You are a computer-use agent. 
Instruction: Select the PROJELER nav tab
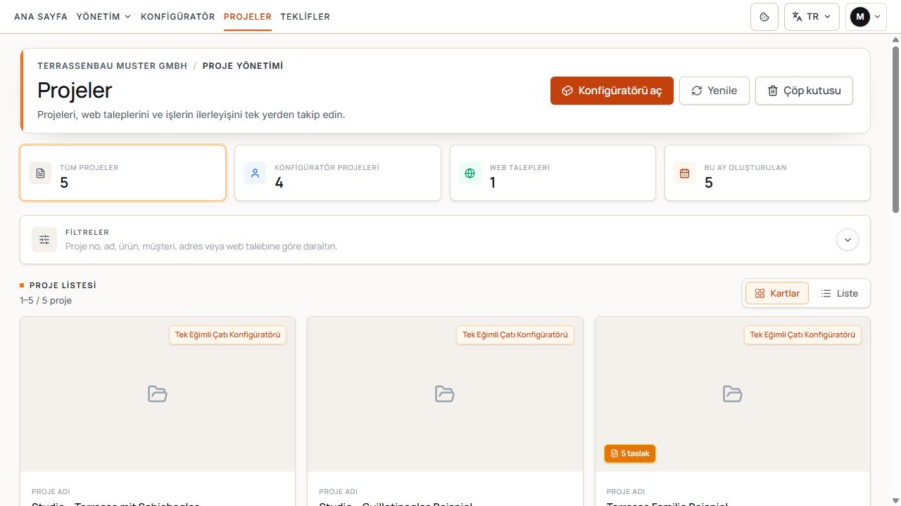pyautogui.click(x=248, y=17)
